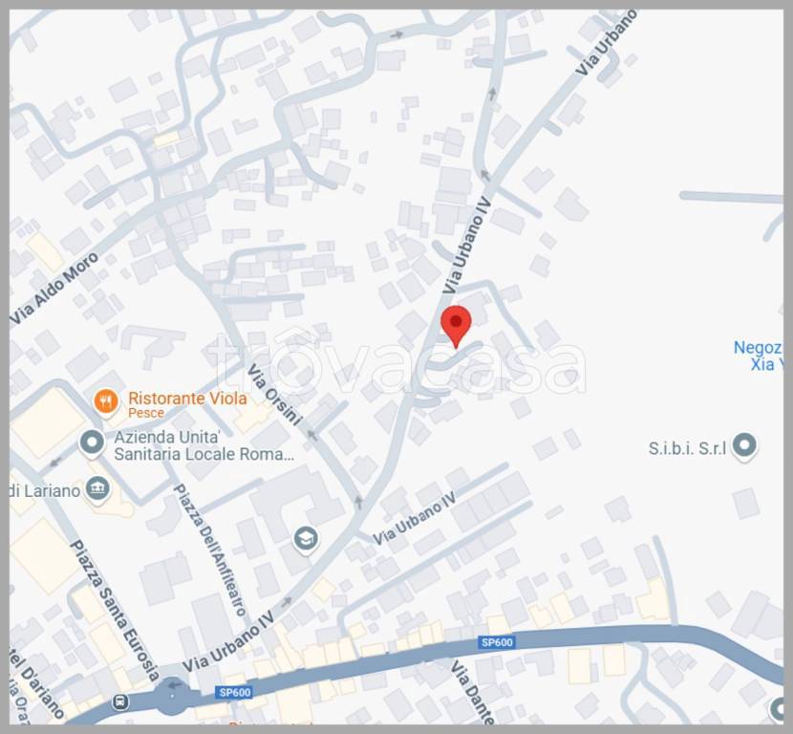Select the Piazza Santa Eurosia label

click(115, 611)
